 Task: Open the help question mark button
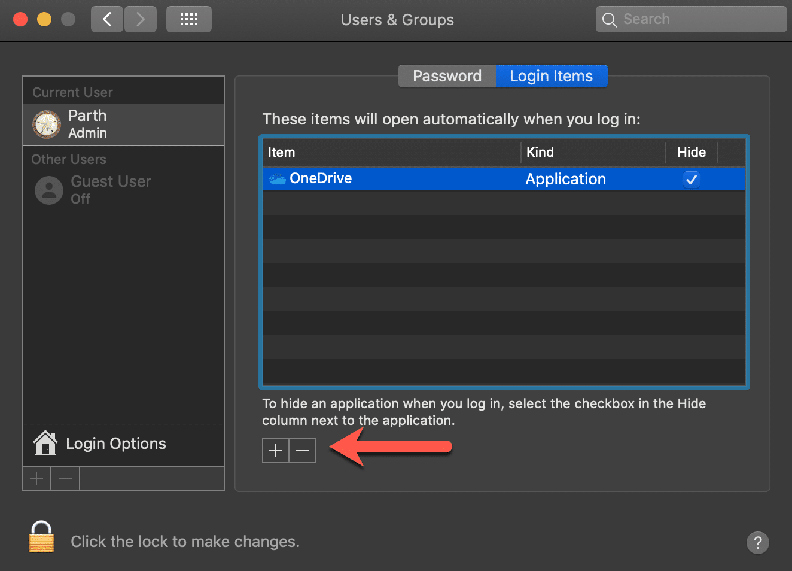click(x=757, y=543)
